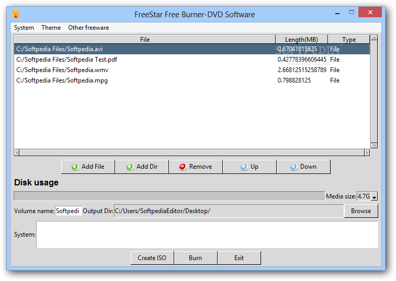The width and height of the screenshot is (396, 281).
Task: Click the Output Dir path field
Action: tap(229, 211)
